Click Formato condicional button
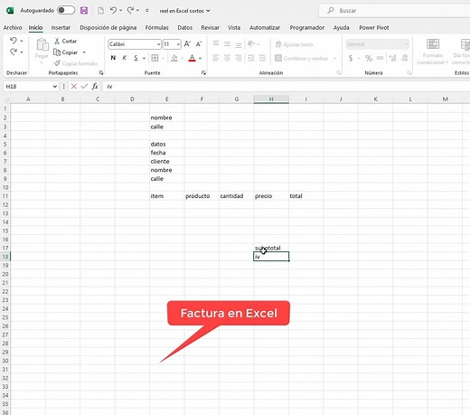 [x=432, y=52]
